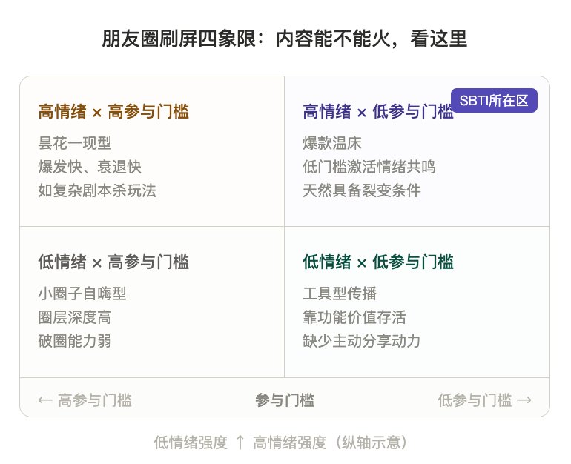Click the 朋友圈刷屏四象限 title

coord(285,39)
